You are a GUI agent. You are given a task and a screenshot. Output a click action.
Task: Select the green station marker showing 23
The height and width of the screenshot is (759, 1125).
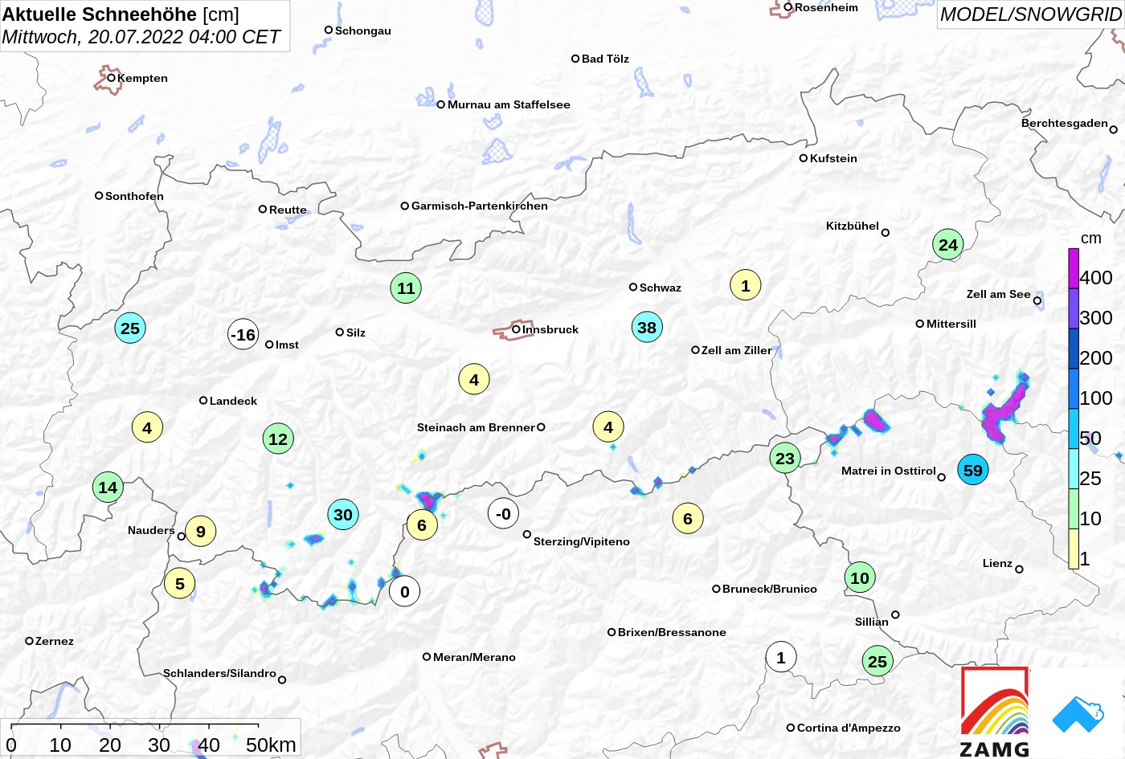pyautogui.click(x=785, y=459)
